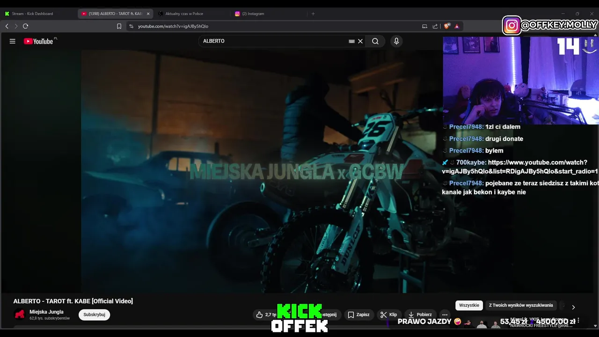Image resolution: width=599 pixels, height=337 pixels.
Task: Click the 62,8 tys. subskrybentów text
Action: 50,318
